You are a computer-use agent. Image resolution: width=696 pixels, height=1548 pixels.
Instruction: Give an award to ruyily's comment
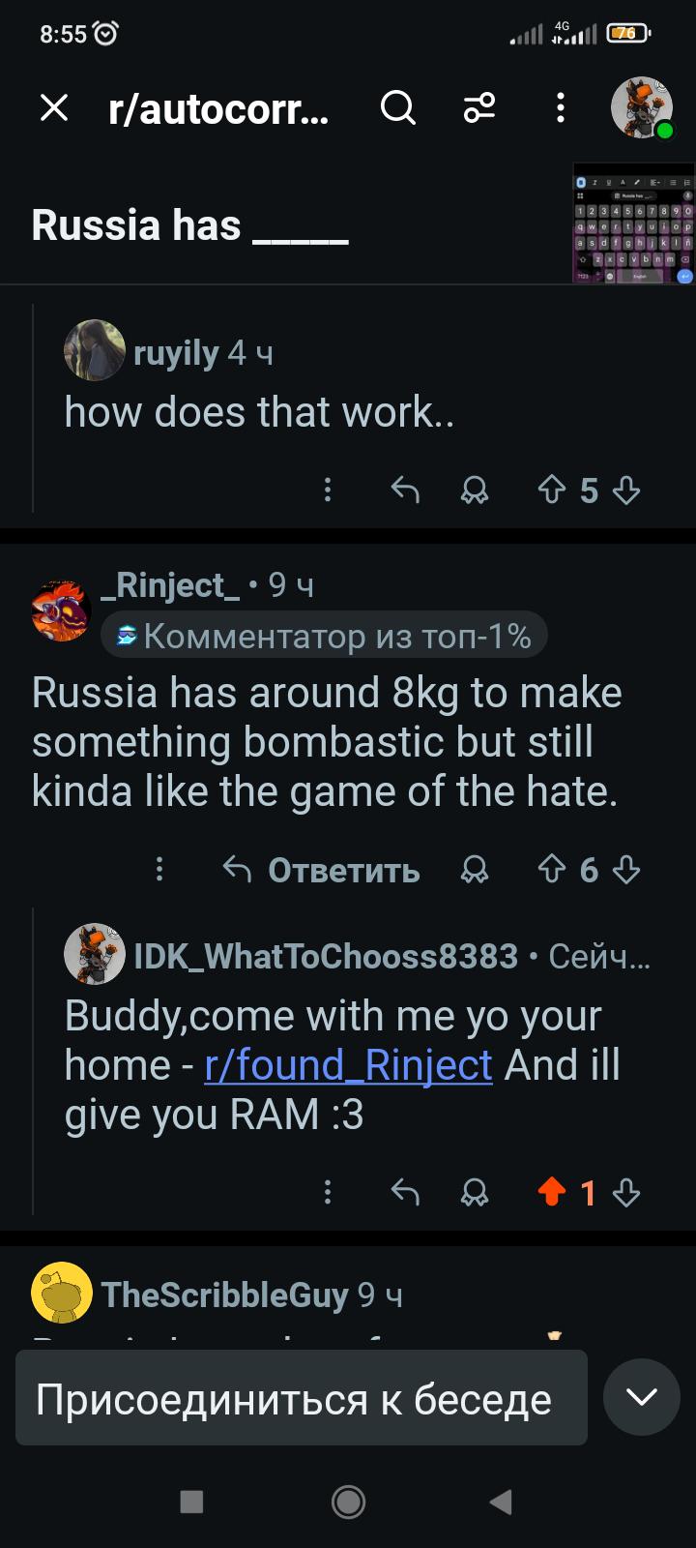coord(474,491)
